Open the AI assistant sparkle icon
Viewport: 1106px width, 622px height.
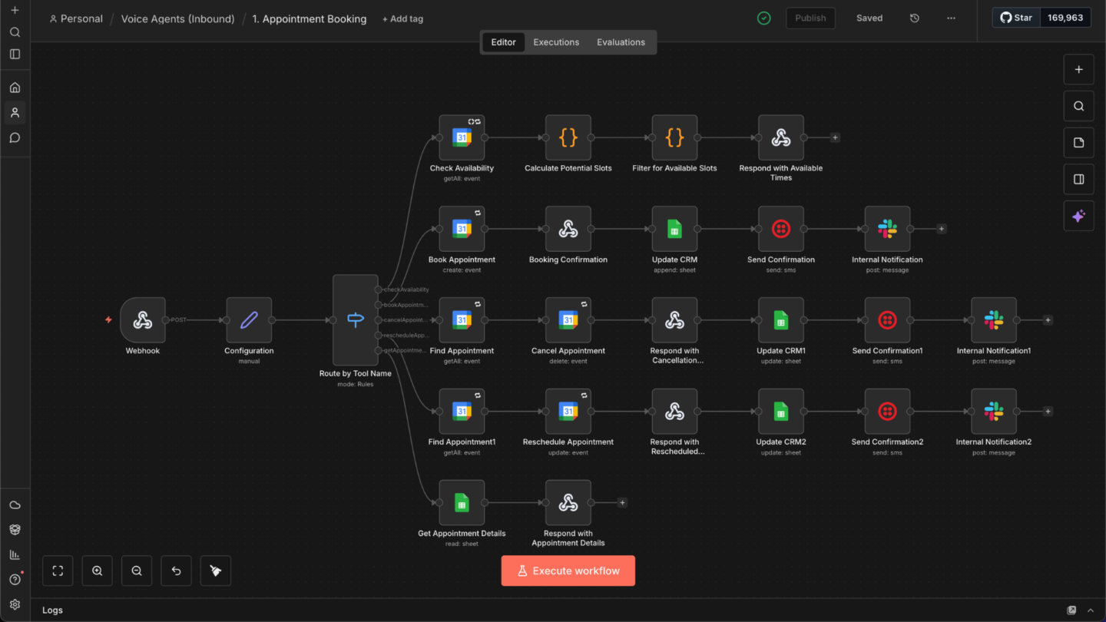pyautogui.click(x=1078, y=217)
